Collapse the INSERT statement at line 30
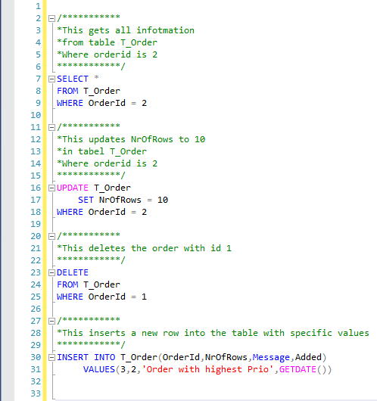377x401 pixels. click(x=51, y=357)
